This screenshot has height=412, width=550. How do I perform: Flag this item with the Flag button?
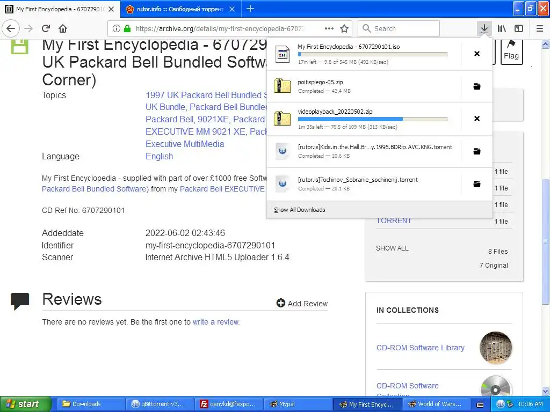point(511,51)
